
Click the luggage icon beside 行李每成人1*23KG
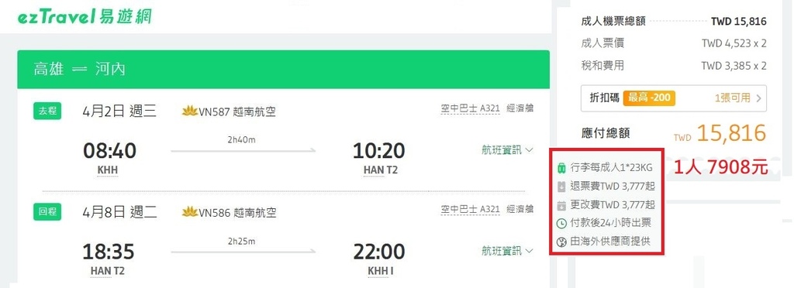coord(561,168)
